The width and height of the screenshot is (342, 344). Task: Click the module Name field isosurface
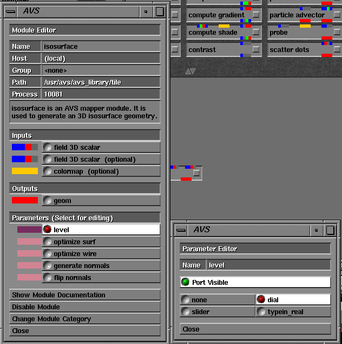click(101, 46)
